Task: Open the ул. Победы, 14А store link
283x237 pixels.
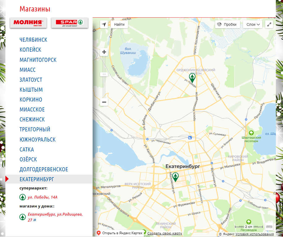Action: coord(43,197)
